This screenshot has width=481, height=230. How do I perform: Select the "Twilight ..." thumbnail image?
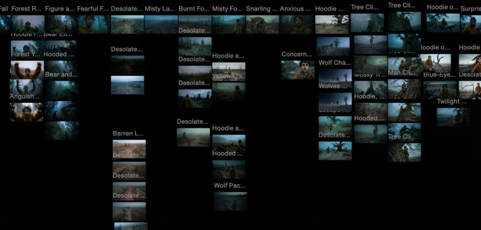pyautogui.click(x=453, y=117)
